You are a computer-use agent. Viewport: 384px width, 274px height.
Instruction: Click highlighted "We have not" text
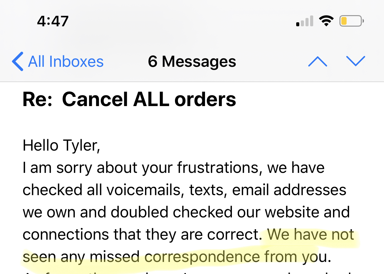(311, 234)
